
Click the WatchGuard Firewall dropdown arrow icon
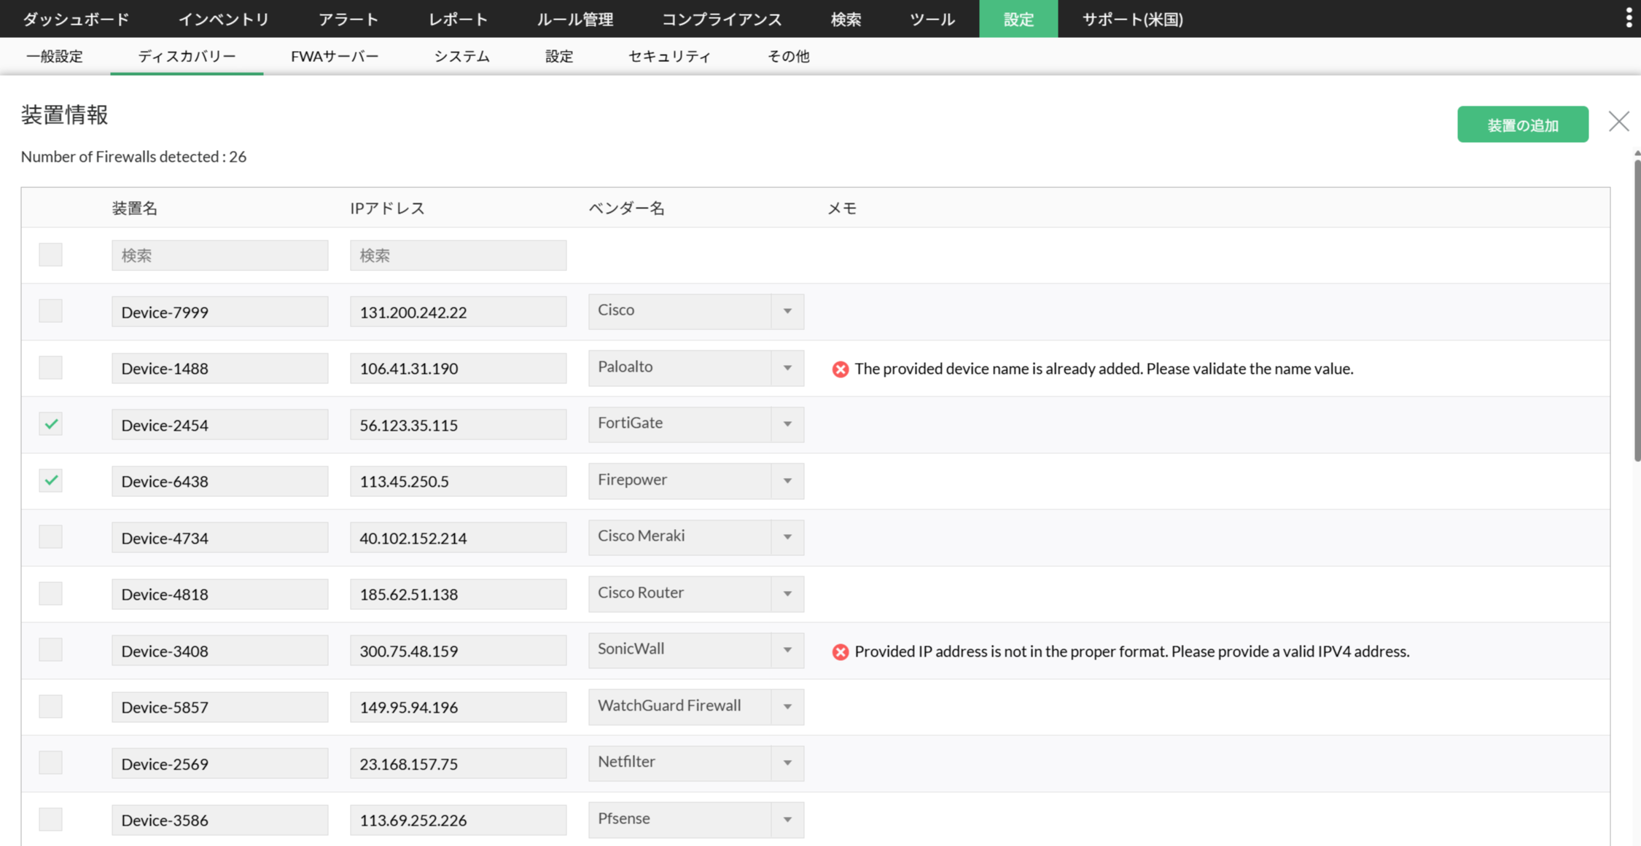click(x=787, y=707)
